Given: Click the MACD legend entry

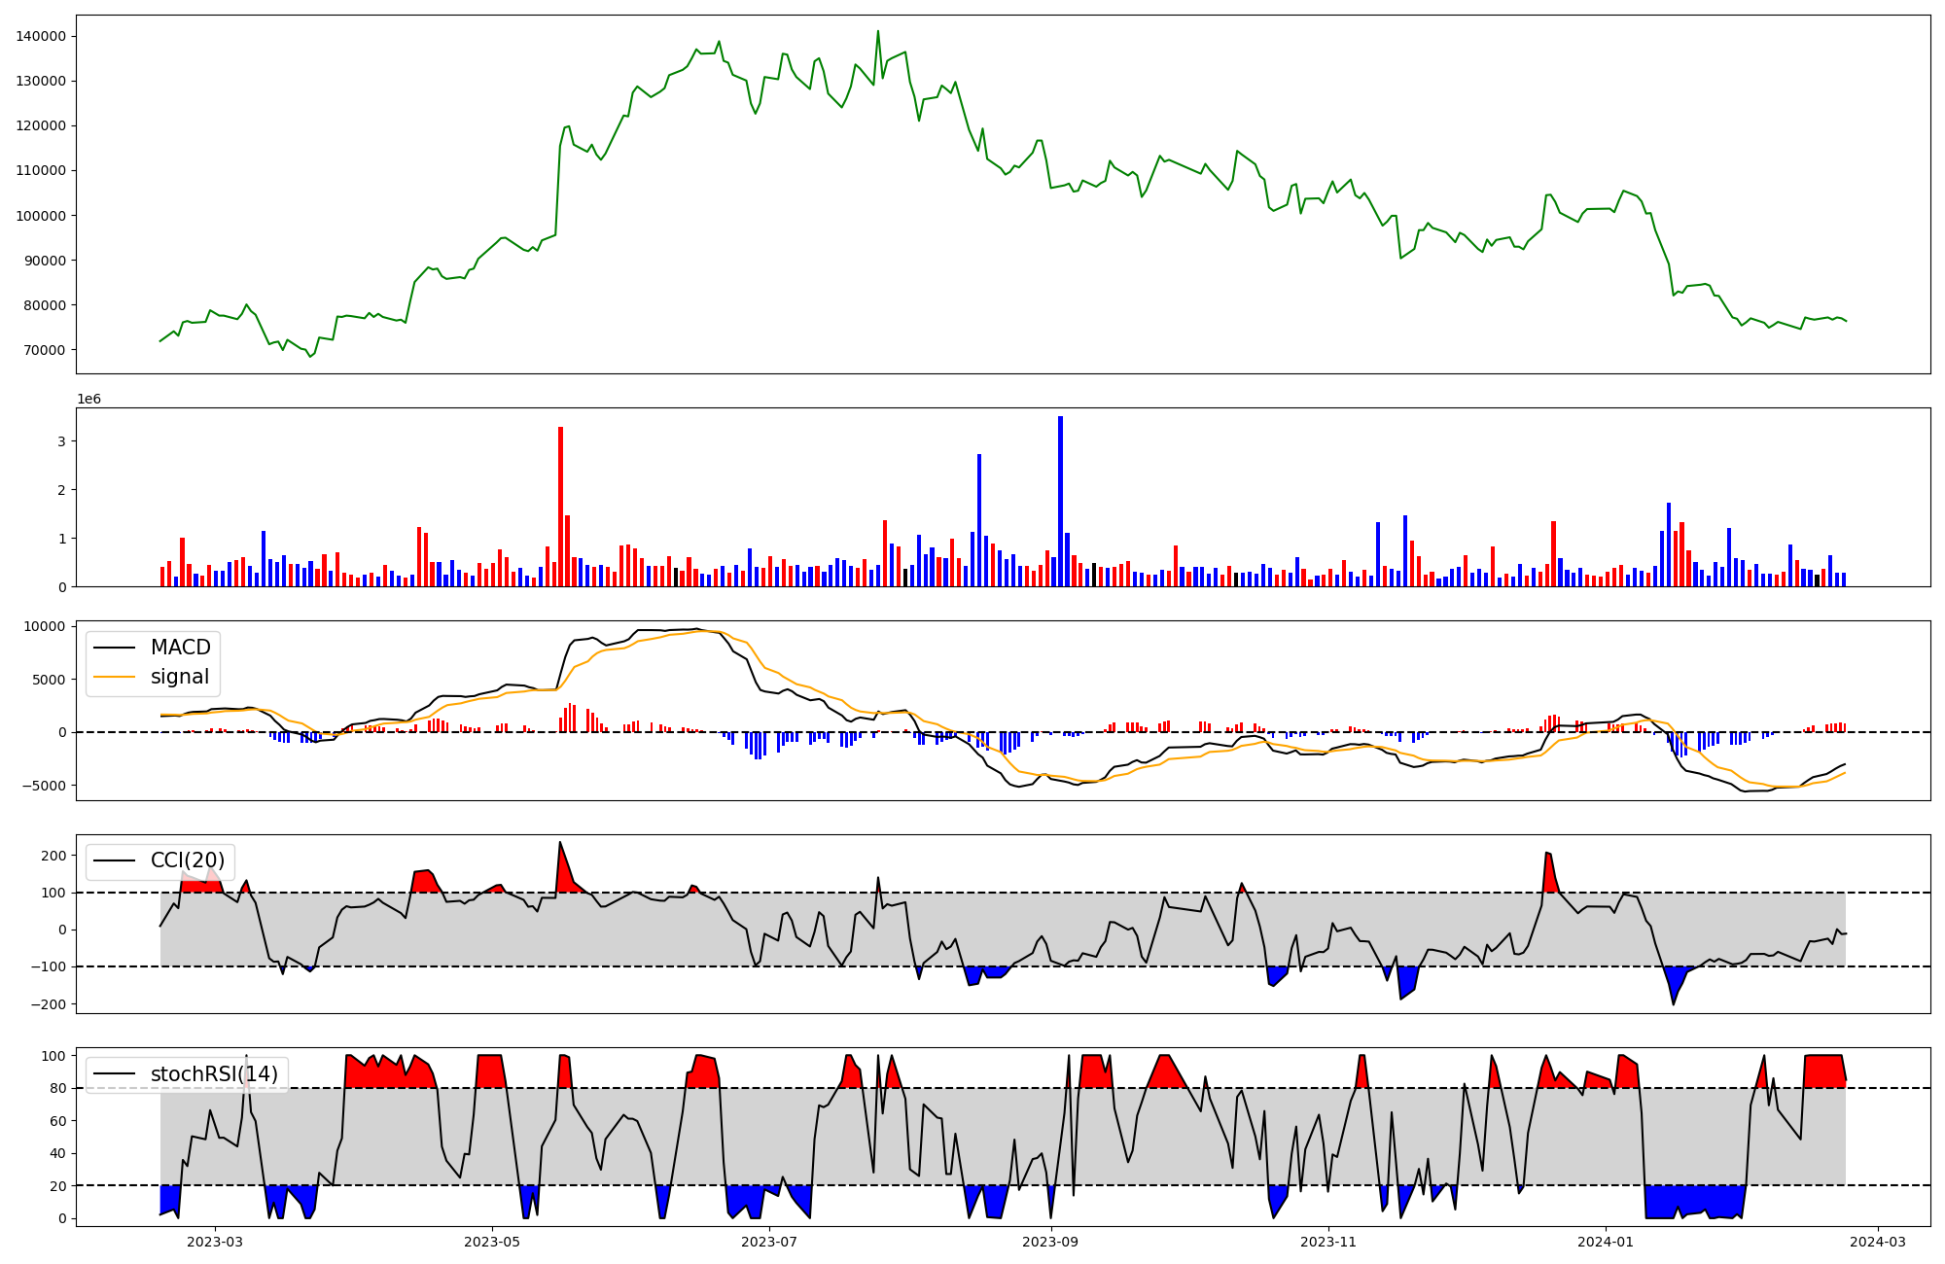Looking at the screenshot, I should tap(180, 648).
